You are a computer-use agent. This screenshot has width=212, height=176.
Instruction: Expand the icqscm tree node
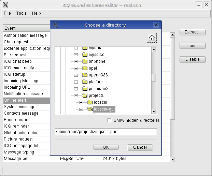point(81,102)
